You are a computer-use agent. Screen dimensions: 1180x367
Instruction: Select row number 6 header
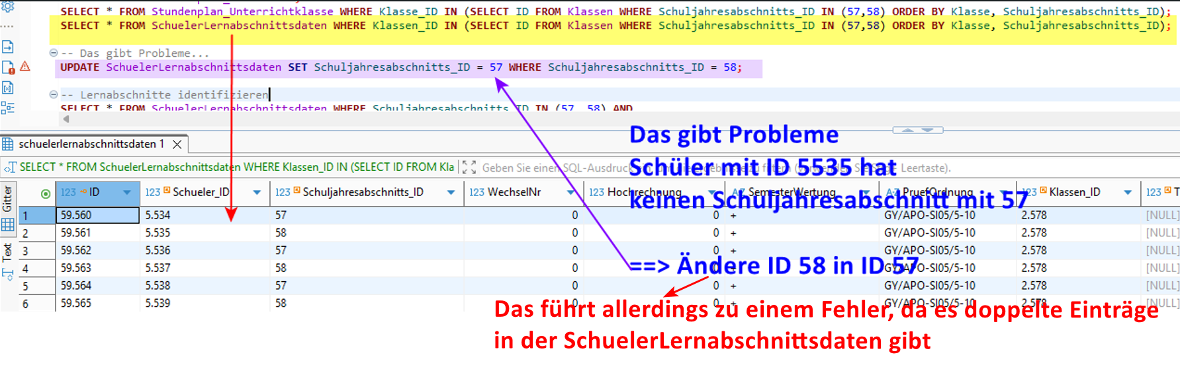click(x=37, y=304)
